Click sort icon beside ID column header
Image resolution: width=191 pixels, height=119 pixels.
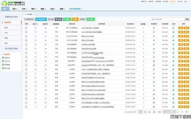pyautogui.click(x=37, y=24)
